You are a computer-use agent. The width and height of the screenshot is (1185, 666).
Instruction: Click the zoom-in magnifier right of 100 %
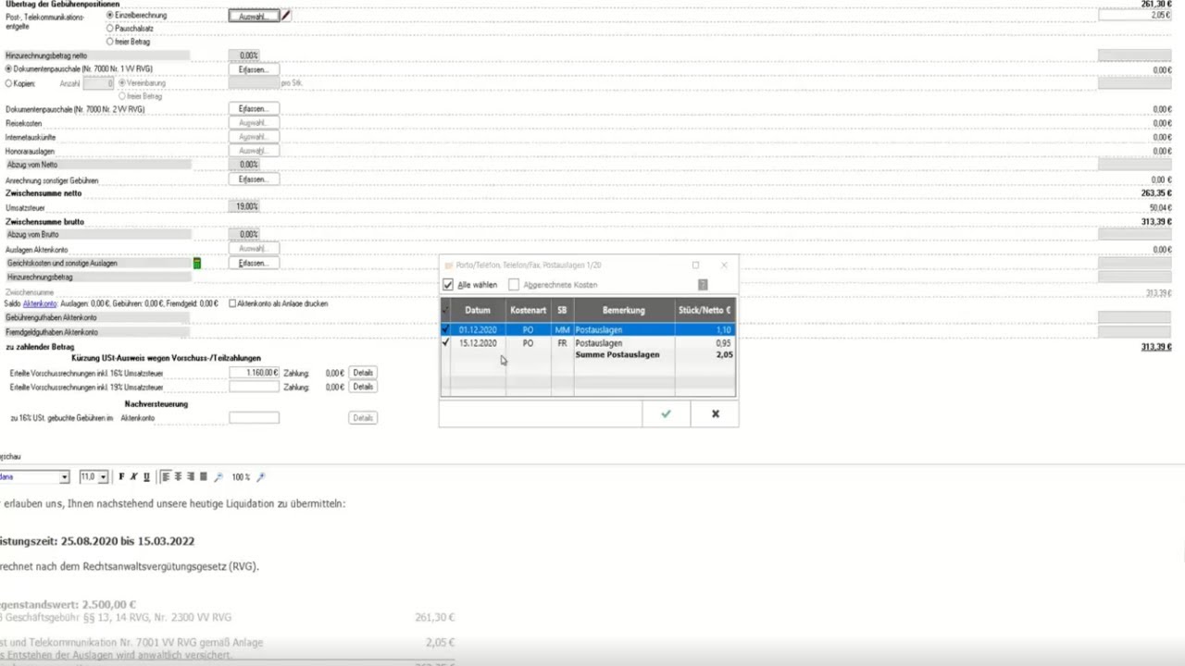click(x=261, y=477)
